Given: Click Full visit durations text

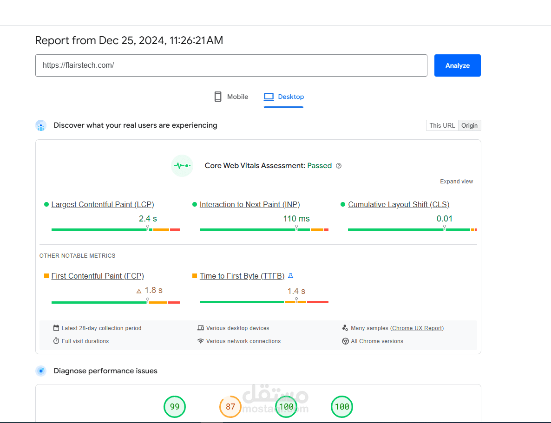Looking at the screenshot, I should click(x=85, y=341).
